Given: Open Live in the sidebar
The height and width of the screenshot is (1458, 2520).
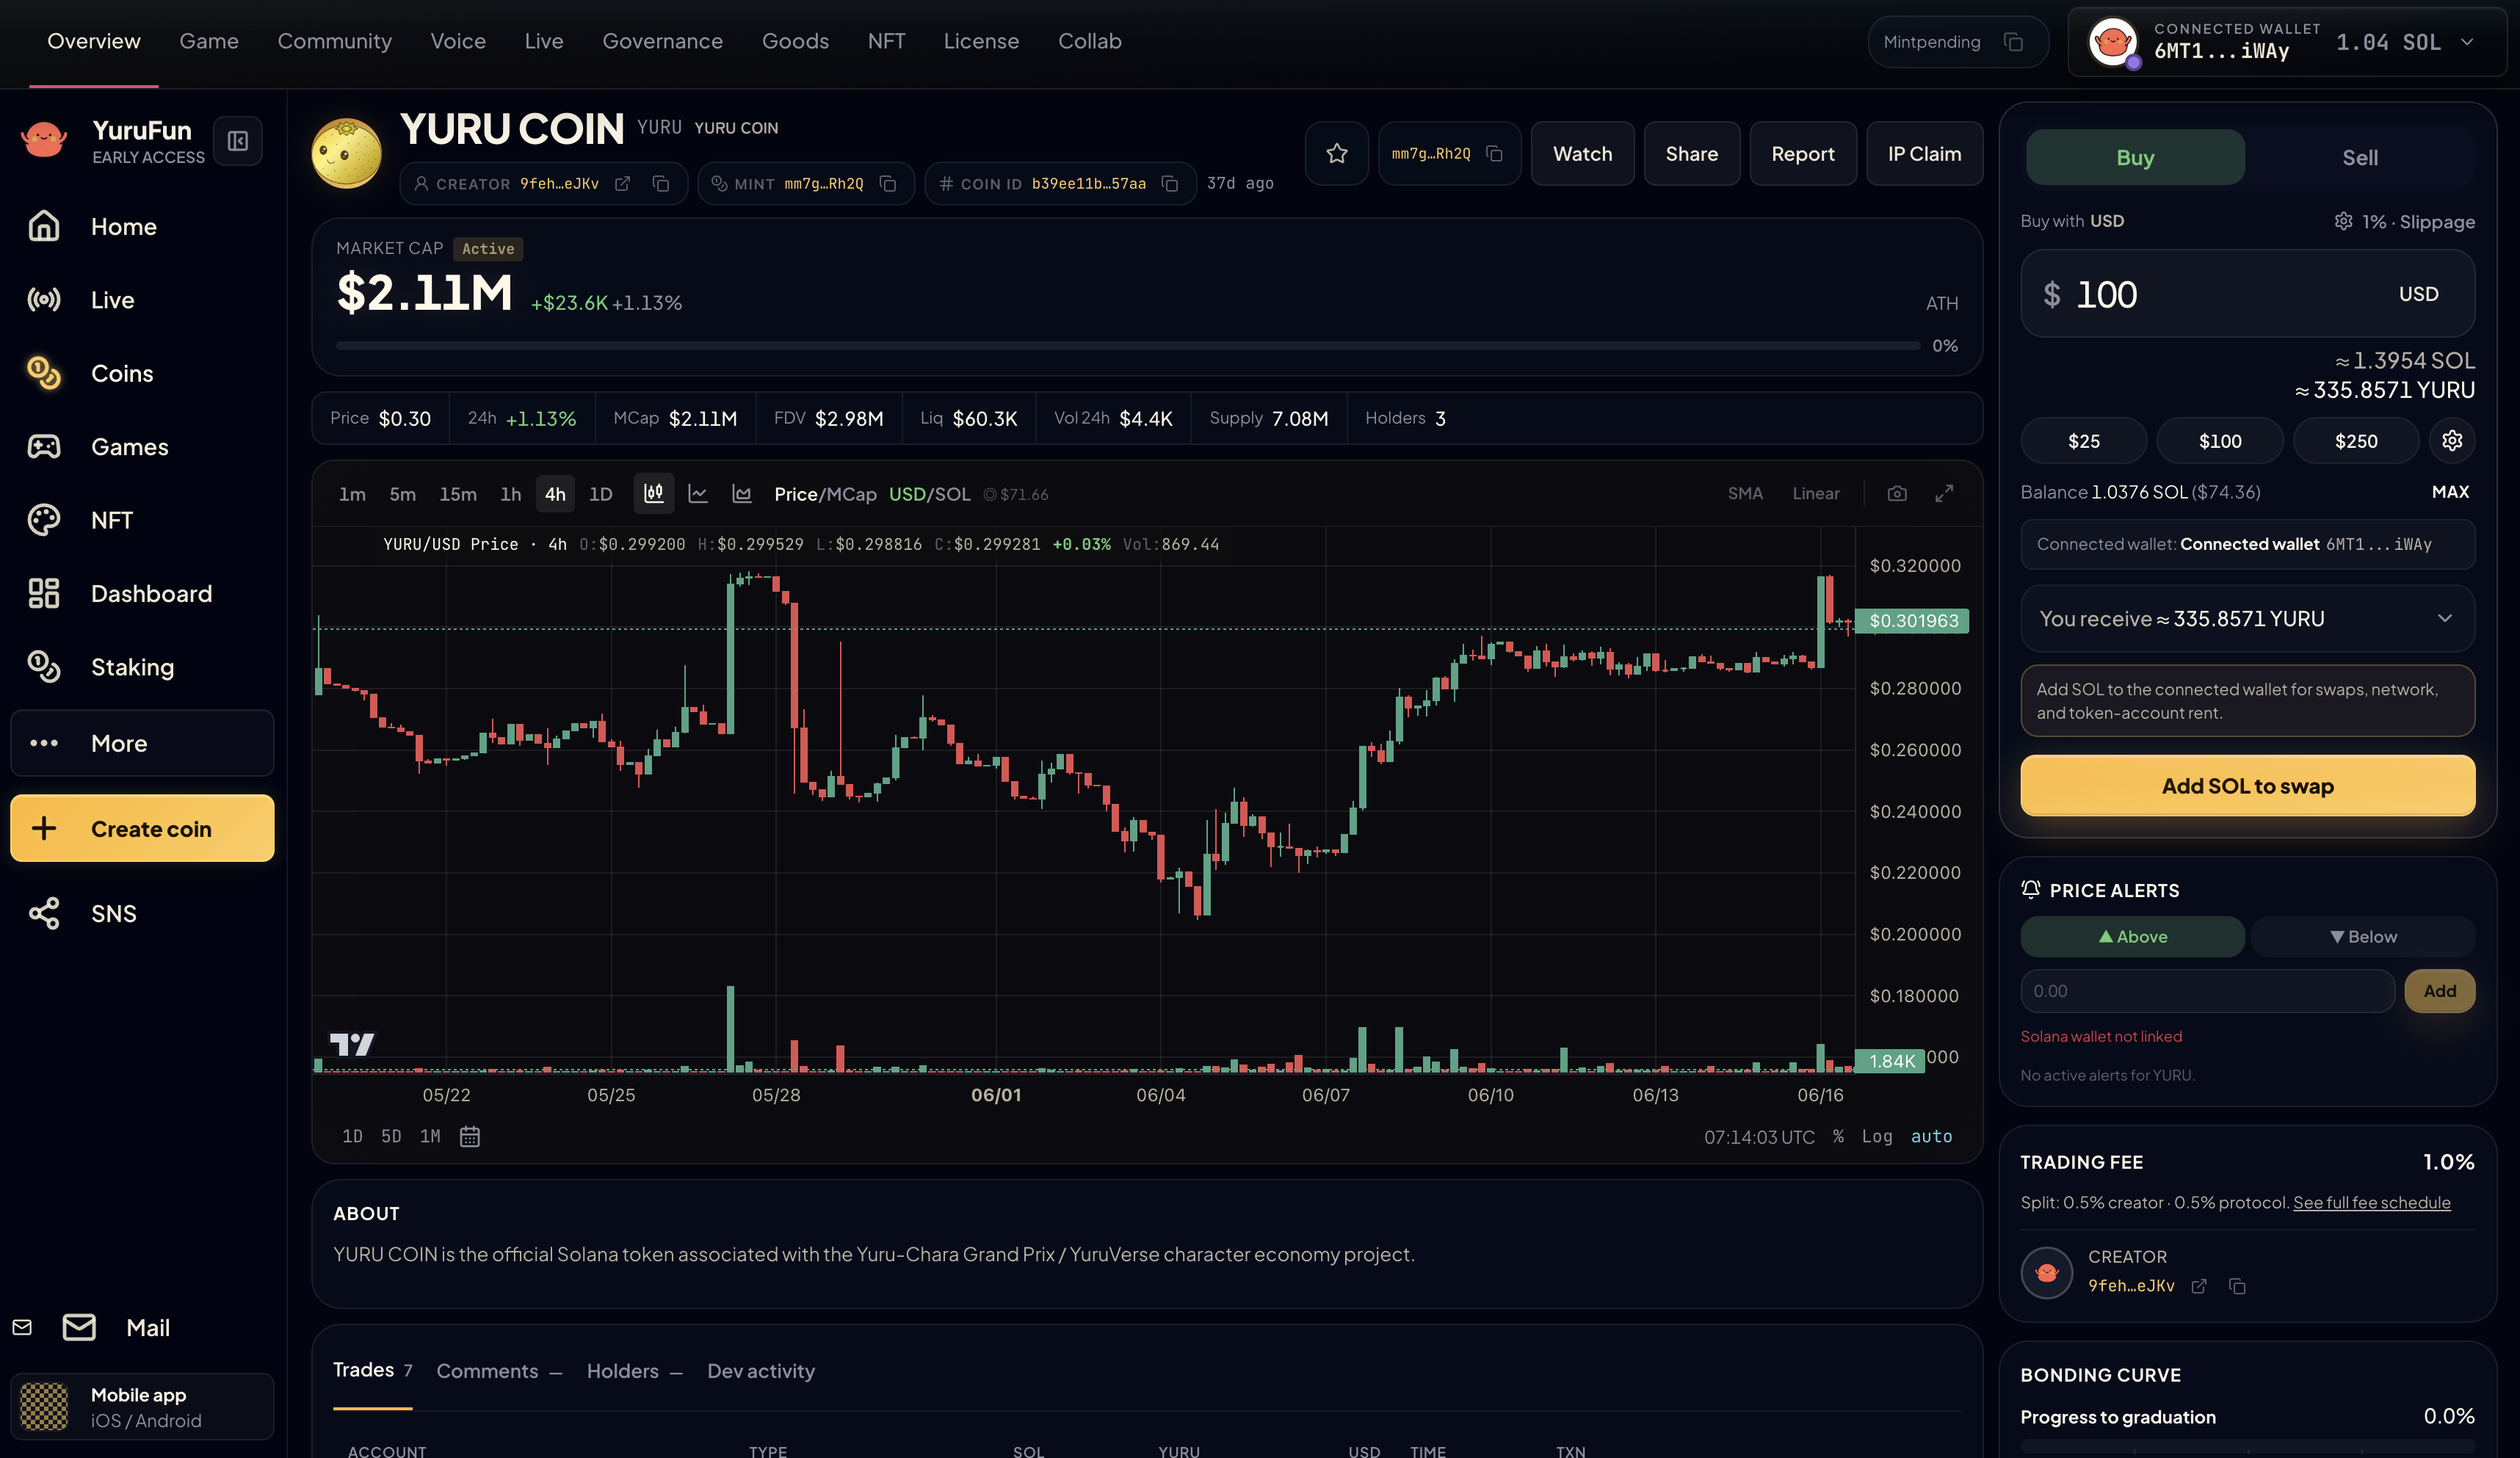Looking at the screenshot, I should 142,300.
